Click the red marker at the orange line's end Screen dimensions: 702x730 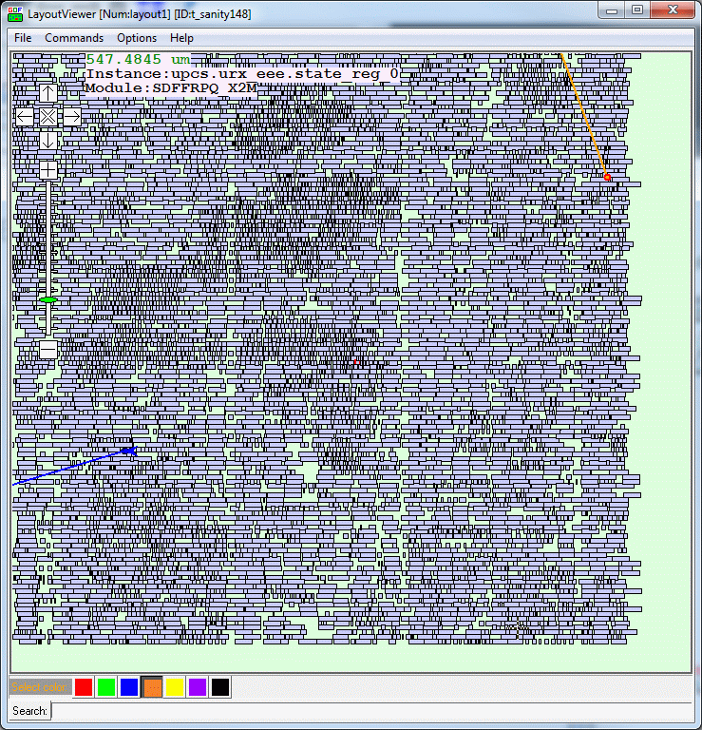(x=607, y=177)
